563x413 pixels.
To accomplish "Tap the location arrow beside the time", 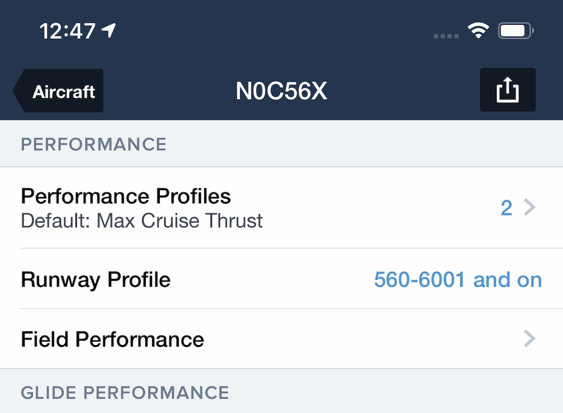I will 109,31.
